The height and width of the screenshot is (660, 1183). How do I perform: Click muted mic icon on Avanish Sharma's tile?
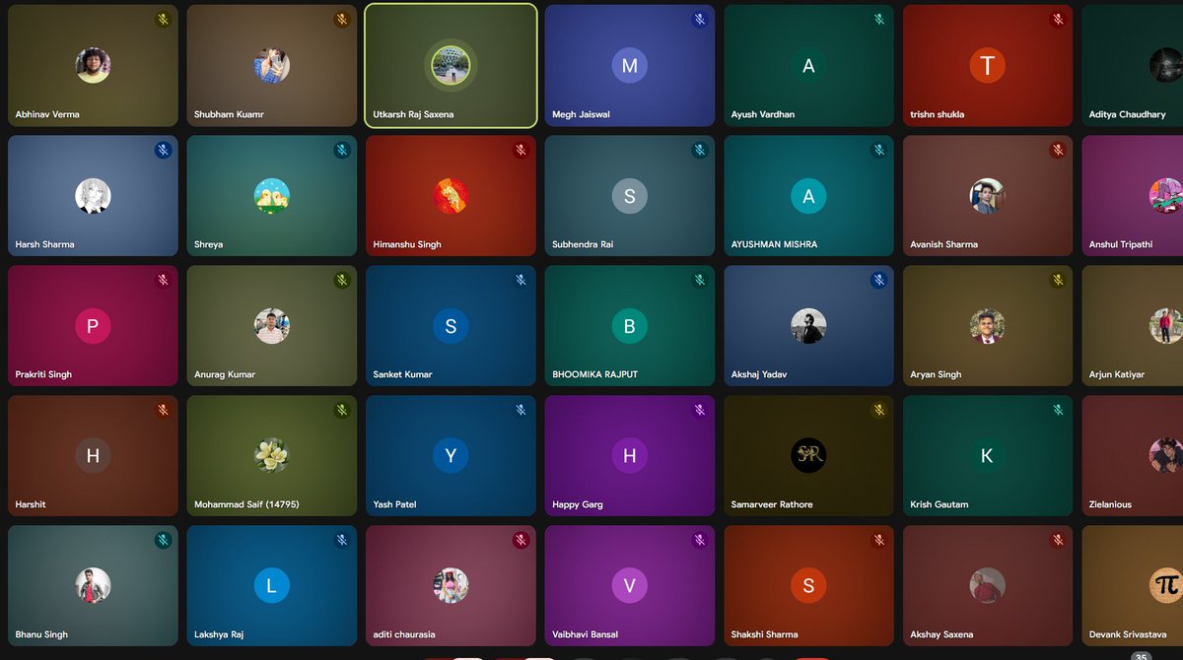[x=1058, y=150]
